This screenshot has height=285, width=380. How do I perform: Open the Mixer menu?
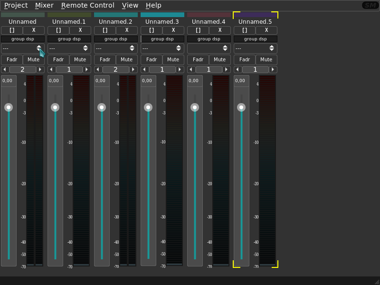44,5
